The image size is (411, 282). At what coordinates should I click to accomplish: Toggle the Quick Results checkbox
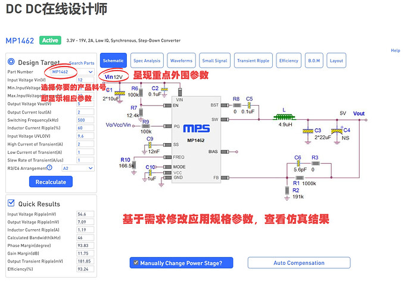(x=11, y=203)
